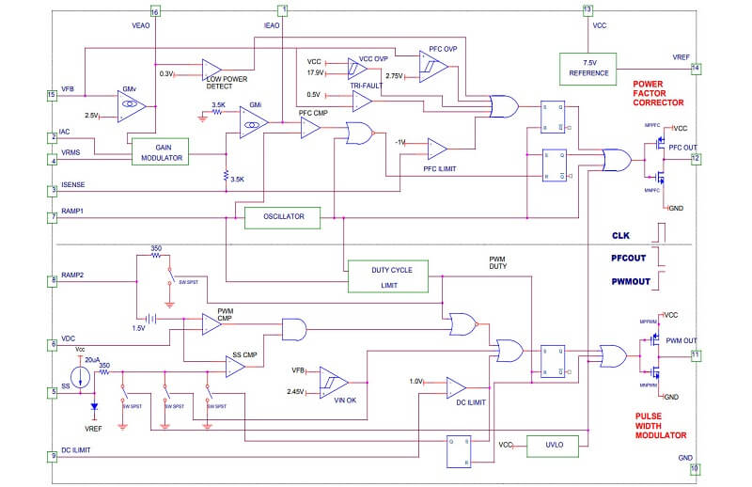Screen dimensions: 752x487
Task: Click the diode symbol above VREF label
Action: coord(94,407)
